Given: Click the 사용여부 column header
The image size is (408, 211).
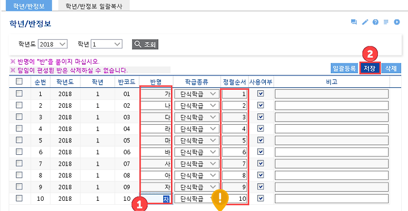Looking at the screenshot, I should point(261,82).
